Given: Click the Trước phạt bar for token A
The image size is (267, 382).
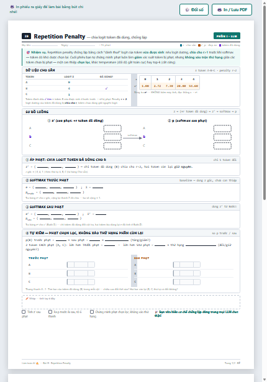Looking at the screenshot, I should (x=81, y=265).
